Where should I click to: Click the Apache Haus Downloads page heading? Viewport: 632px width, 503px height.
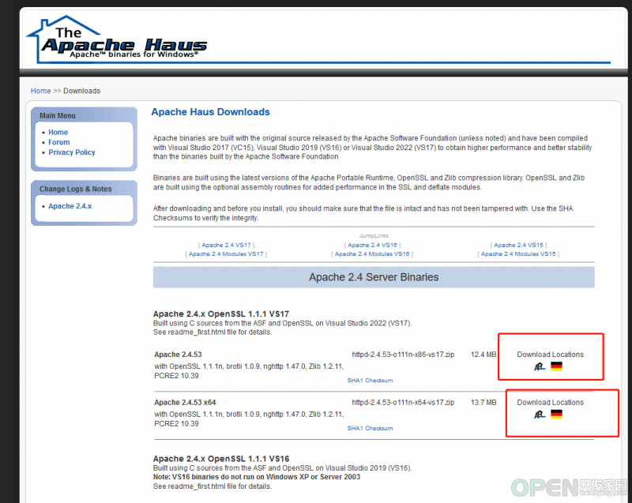click(210, 112)
